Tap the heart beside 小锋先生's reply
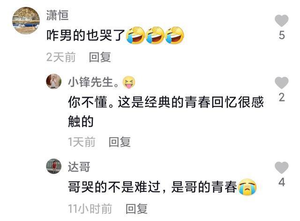The image size is (300, 221). [x=281, y=83]
